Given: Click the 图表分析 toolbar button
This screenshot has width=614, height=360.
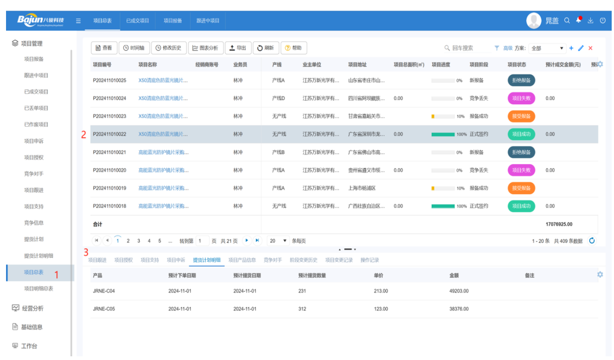Looking at the screenshot, I should click(x=205, y=48).
